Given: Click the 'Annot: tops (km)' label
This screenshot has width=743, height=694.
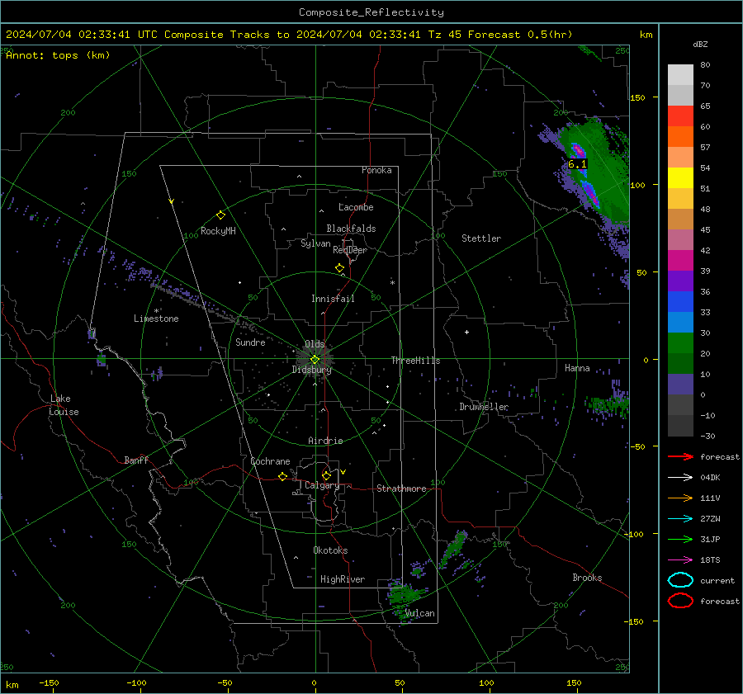Looking at the screenshot, I should click(x=58, y=55).
